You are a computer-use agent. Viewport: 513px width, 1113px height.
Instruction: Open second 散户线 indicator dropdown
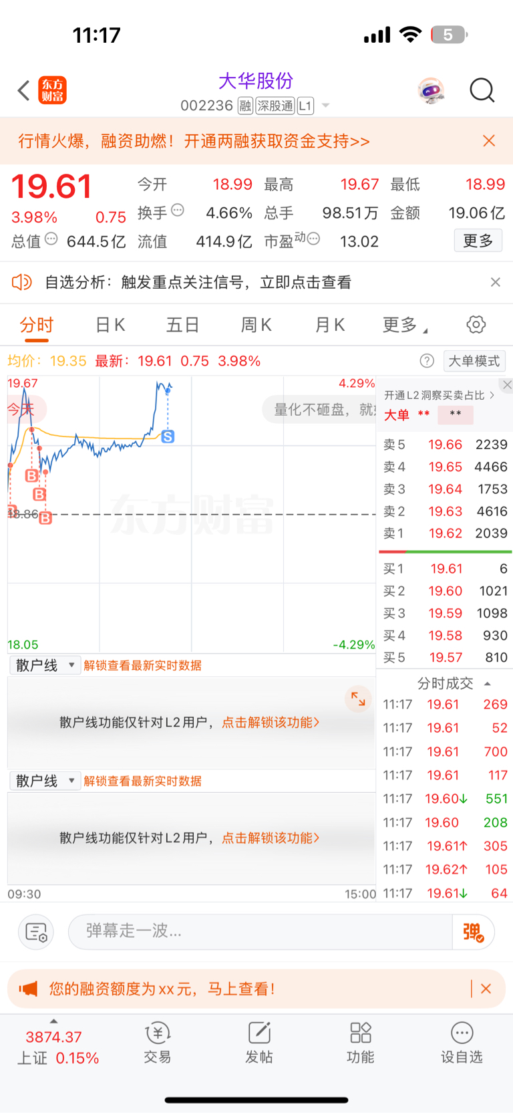point(45,781)
